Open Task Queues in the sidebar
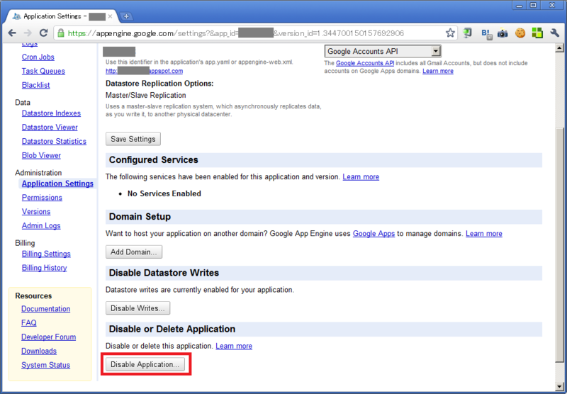This screenshot has height=394, width=567. click(x=43, y=71)
